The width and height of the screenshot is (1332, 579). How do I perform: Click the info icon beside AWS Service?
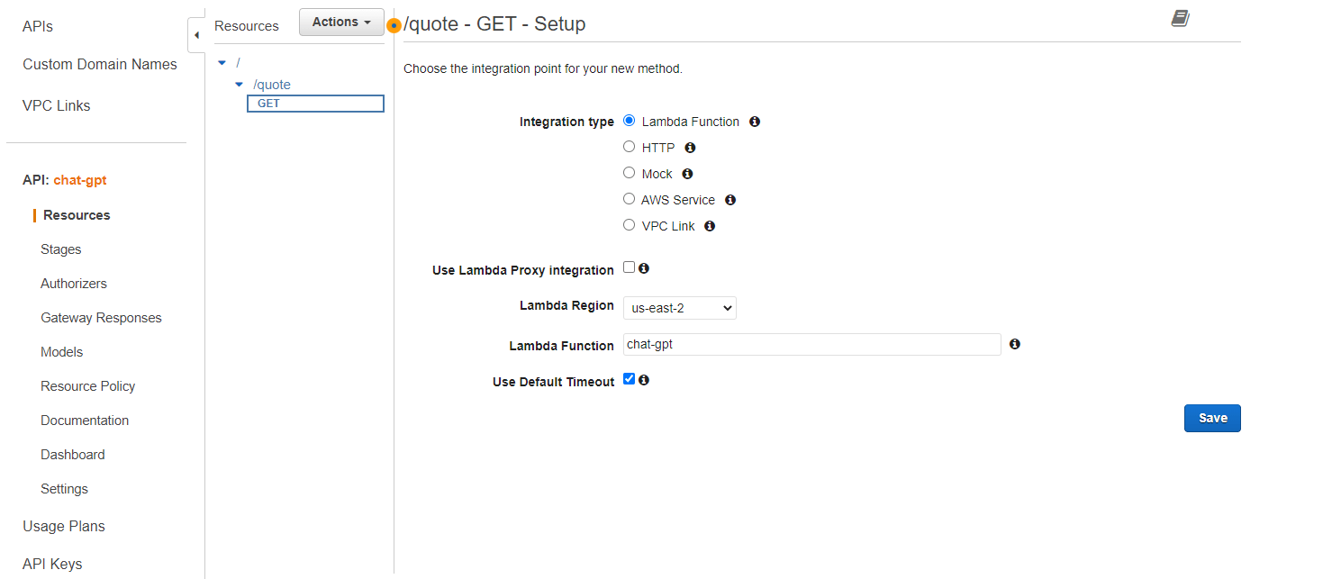[730, 199]
